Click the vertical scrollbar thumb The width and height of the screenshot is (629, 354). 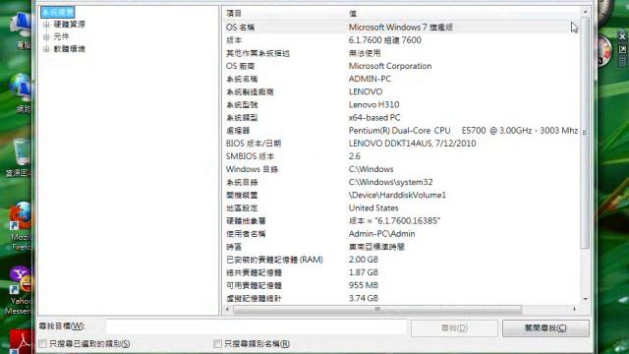586,133
